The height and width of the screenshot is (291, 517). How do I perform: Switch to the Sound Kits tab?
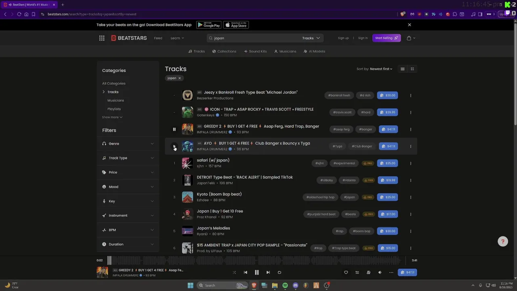pyautogui.click(x=255, y=51)
